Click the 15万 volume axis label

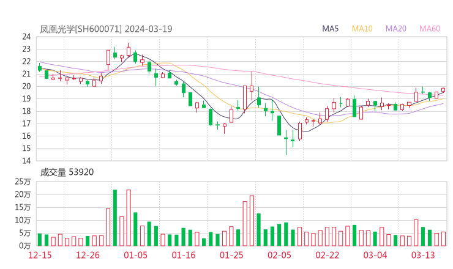coord(23,207)
